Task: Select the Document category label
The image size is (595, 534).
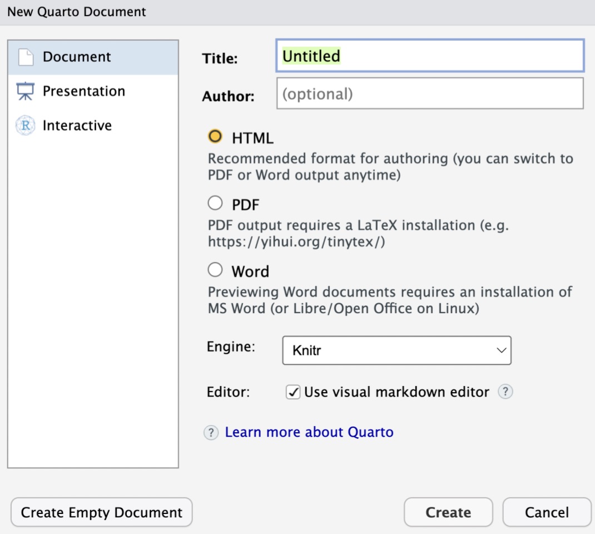Action: click(77, 57)
